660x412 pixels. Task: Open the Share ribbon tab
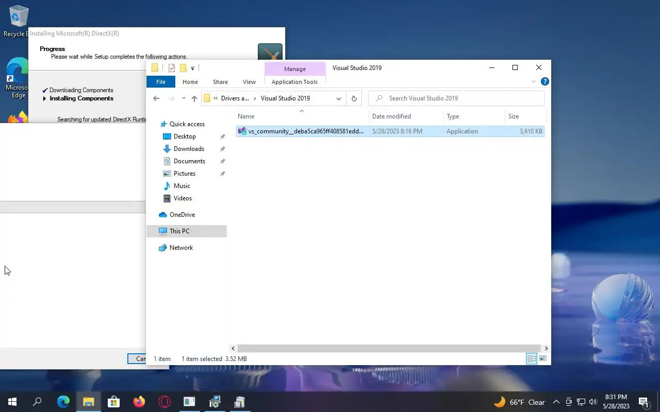pyautogui.click(x=220, y=82)
